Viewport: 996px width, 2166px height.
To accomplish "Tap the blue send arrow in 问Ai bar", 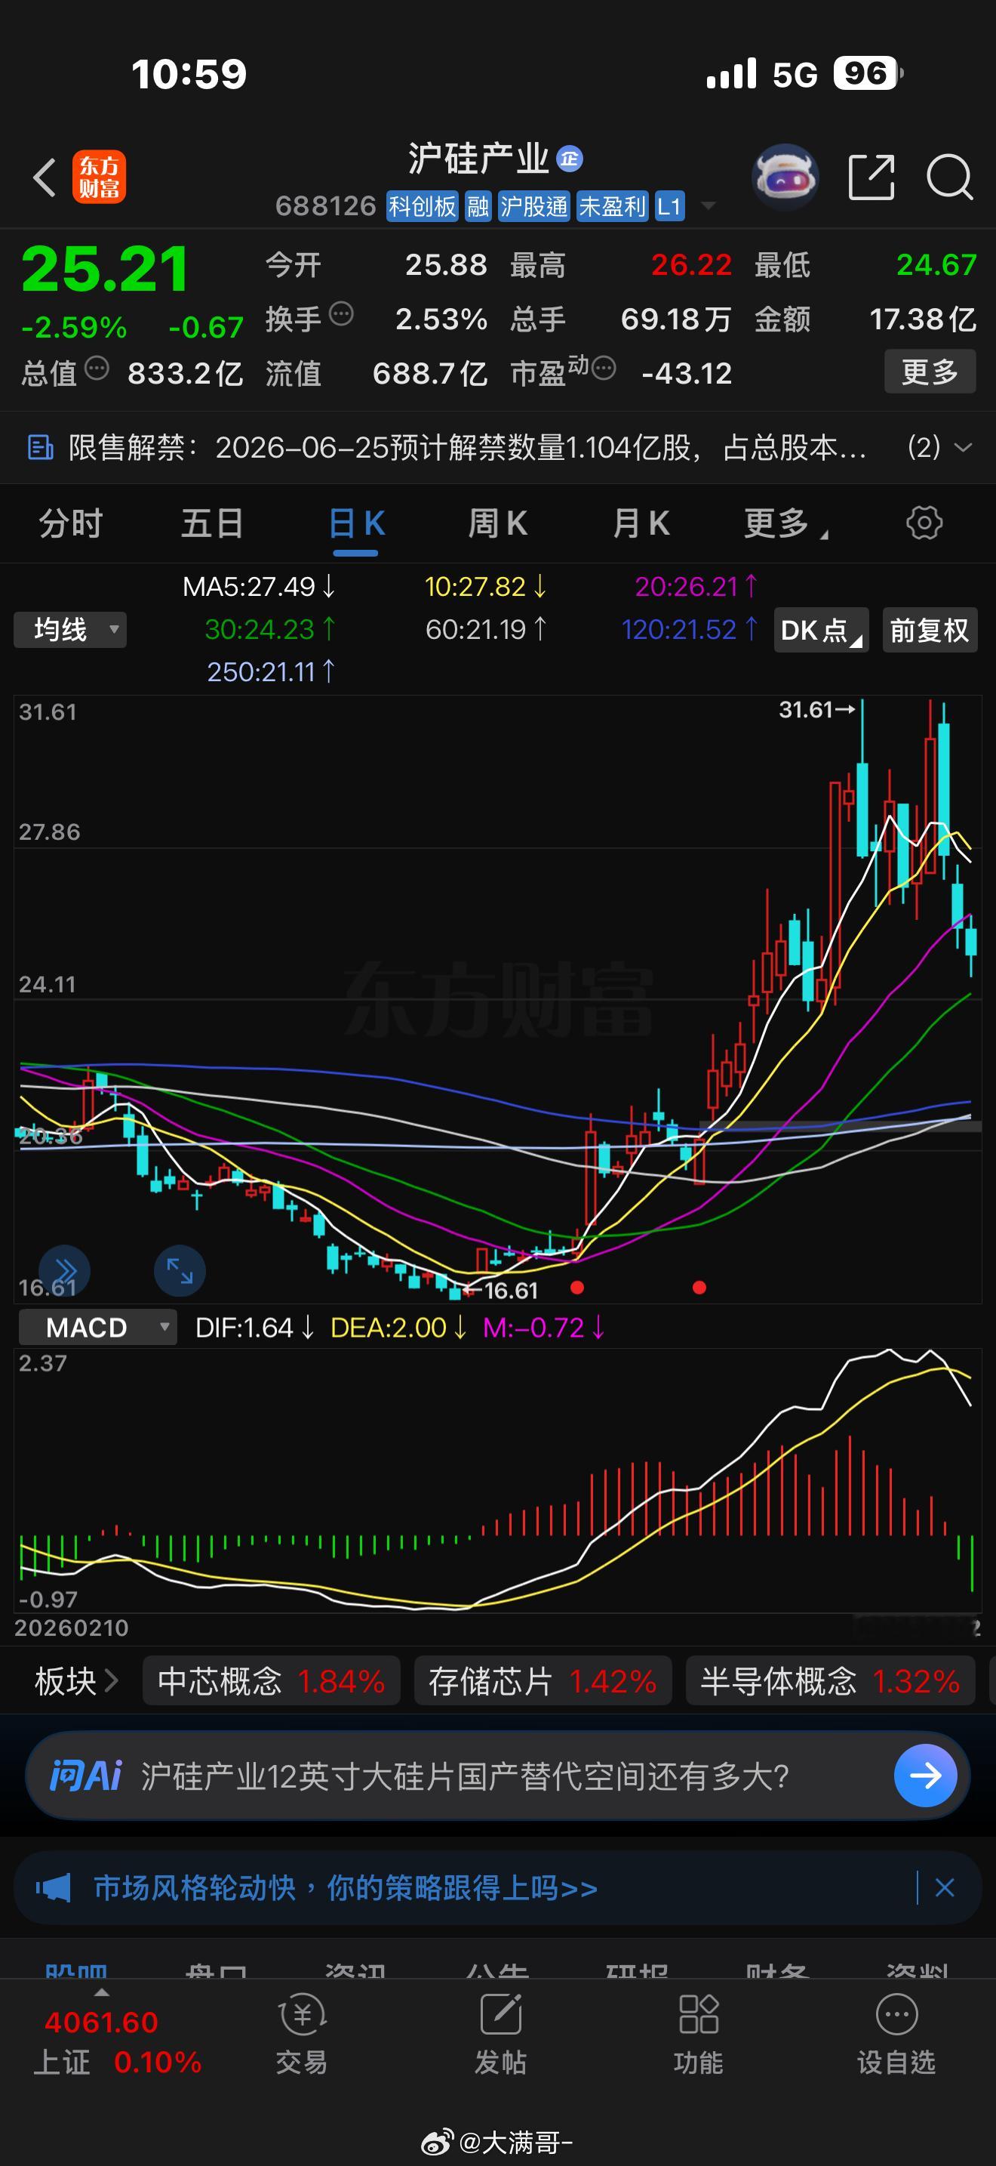I will 926,1776.
